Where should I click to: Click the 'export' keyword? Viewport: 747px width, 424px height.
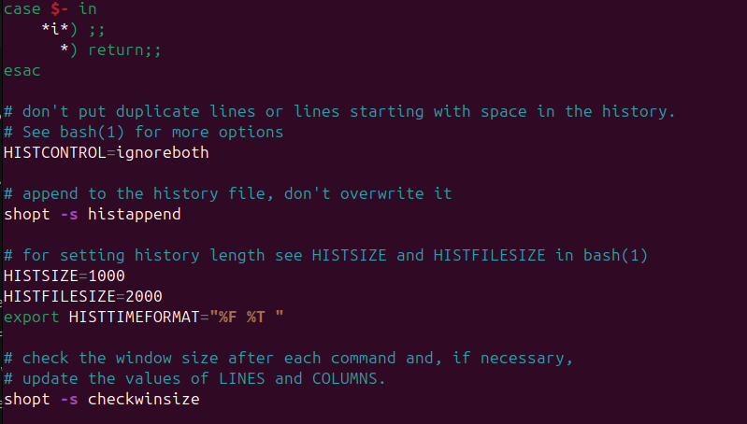pyautogui.click(x=32, y=317)
